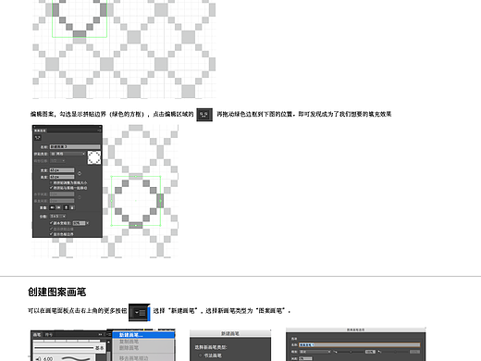Open the dim copies percentage dropdown

pos(87,223)
